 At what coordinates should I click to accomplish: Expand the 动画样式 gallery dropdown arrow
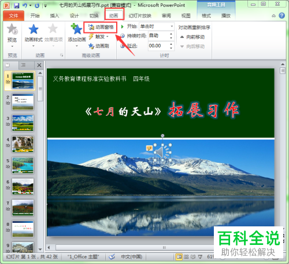[34, 46]
